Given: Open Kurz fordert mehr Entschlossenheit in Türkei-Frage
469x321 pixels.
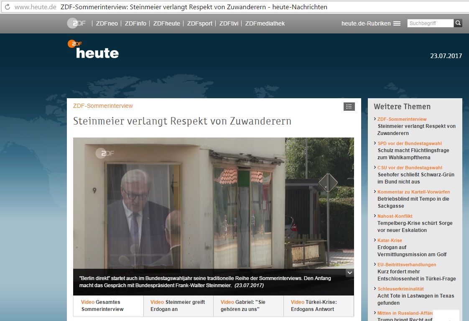Looking at the screenshot, I should click(x=417, y=275).
